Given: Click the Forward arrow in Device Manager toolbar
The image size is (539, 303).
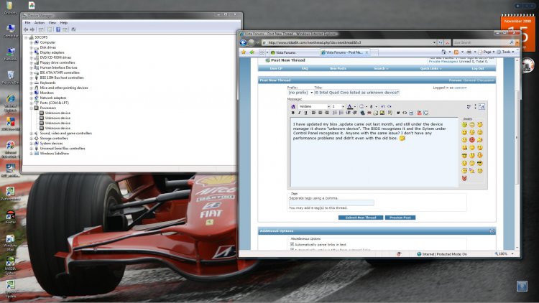Looking at the screenshot, I should (x=32, y=29).
